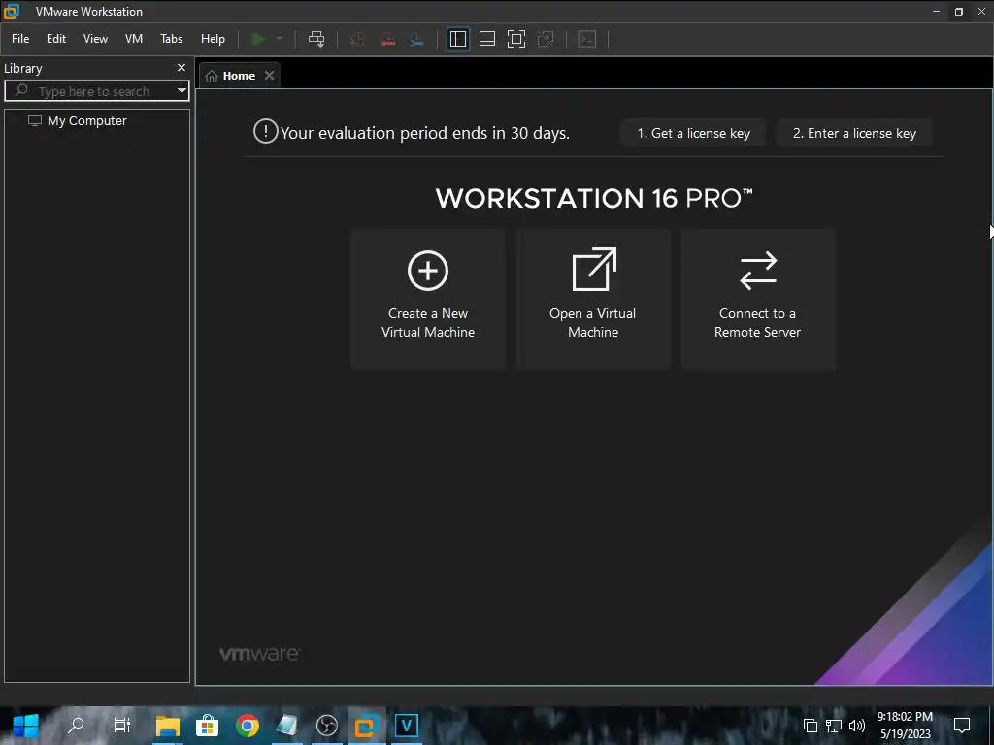Launch Google Chrome from taskbar
Image resolution: width=994 pixels, height=745 pixels.
click(x=248, y=726)
